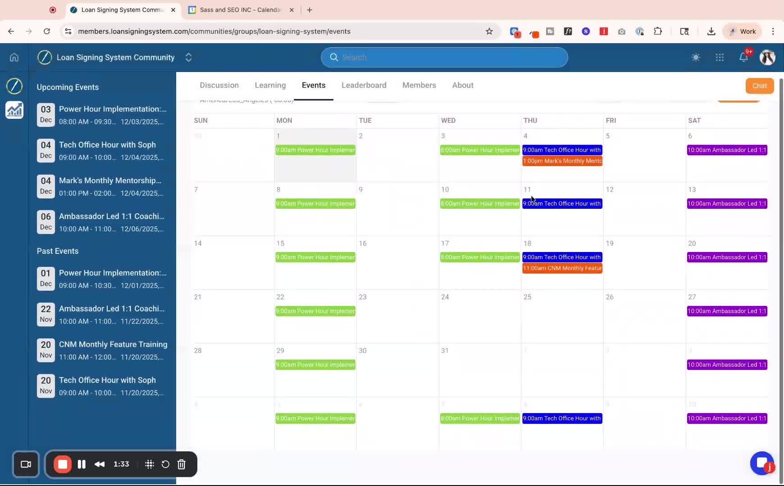
Task: Open the Ambassador Led event on Saturday 13
Action: coord(727,203)
